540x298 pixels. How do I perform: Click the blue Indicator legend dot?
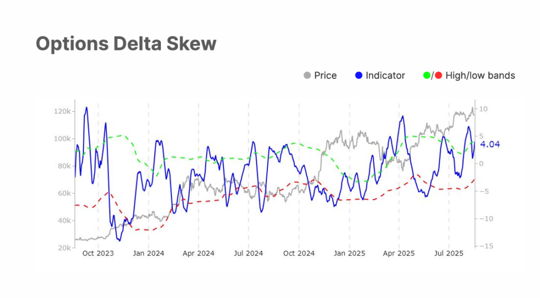359,75
